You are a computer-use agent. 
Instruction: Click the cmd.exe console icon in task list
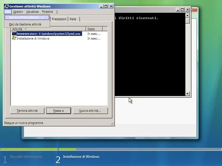(x=14, y=34)
